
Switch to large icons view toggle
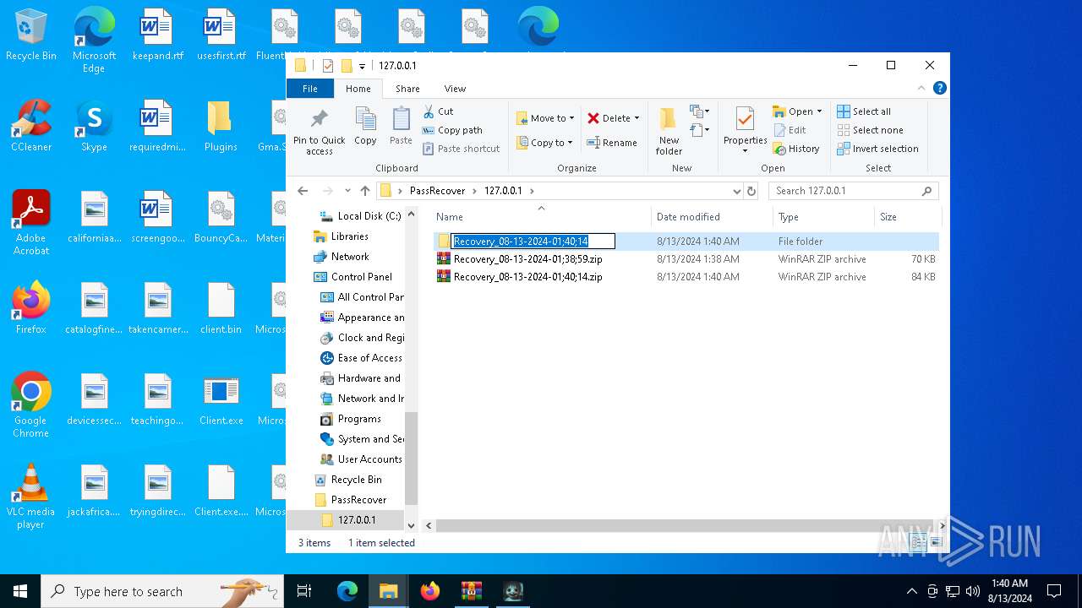coord(936,543)
